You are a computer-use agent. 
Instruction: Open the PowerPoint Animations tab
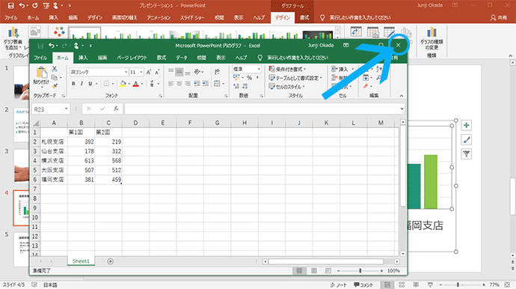coord(159,17)
